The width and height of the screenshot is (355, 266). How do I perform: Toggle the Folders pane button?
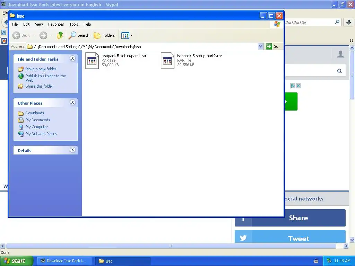click(x=104, y=35)
